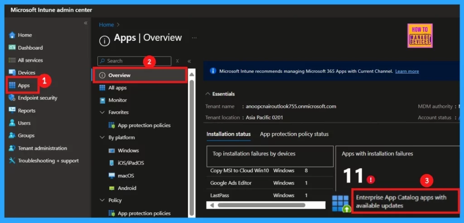Click the All apps grid icon
The width and height of the screenshot is (464, 223).
(x=102, y=88)
